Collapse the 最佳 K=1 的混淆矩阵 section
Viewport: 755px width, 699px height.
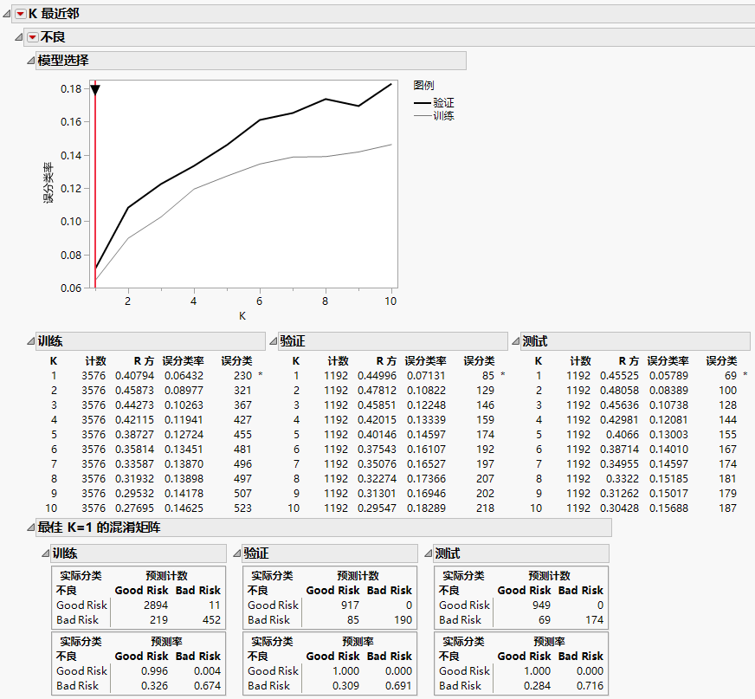point(30,527)
